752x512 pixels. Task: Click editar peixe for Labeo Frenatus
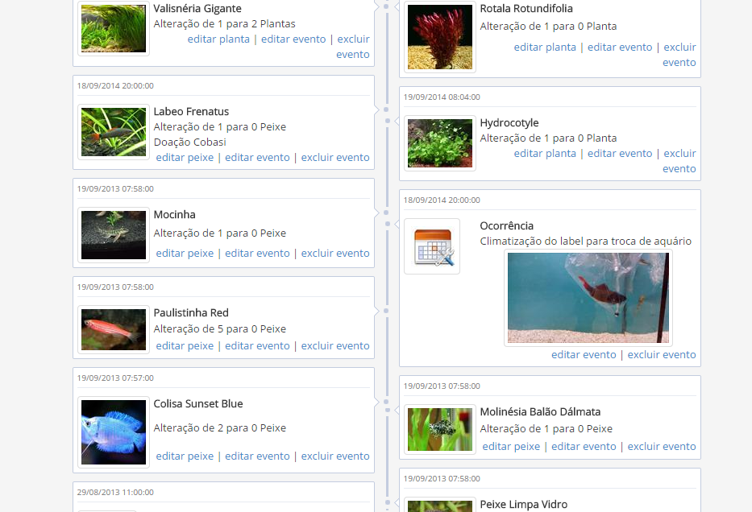click(185, 158)
